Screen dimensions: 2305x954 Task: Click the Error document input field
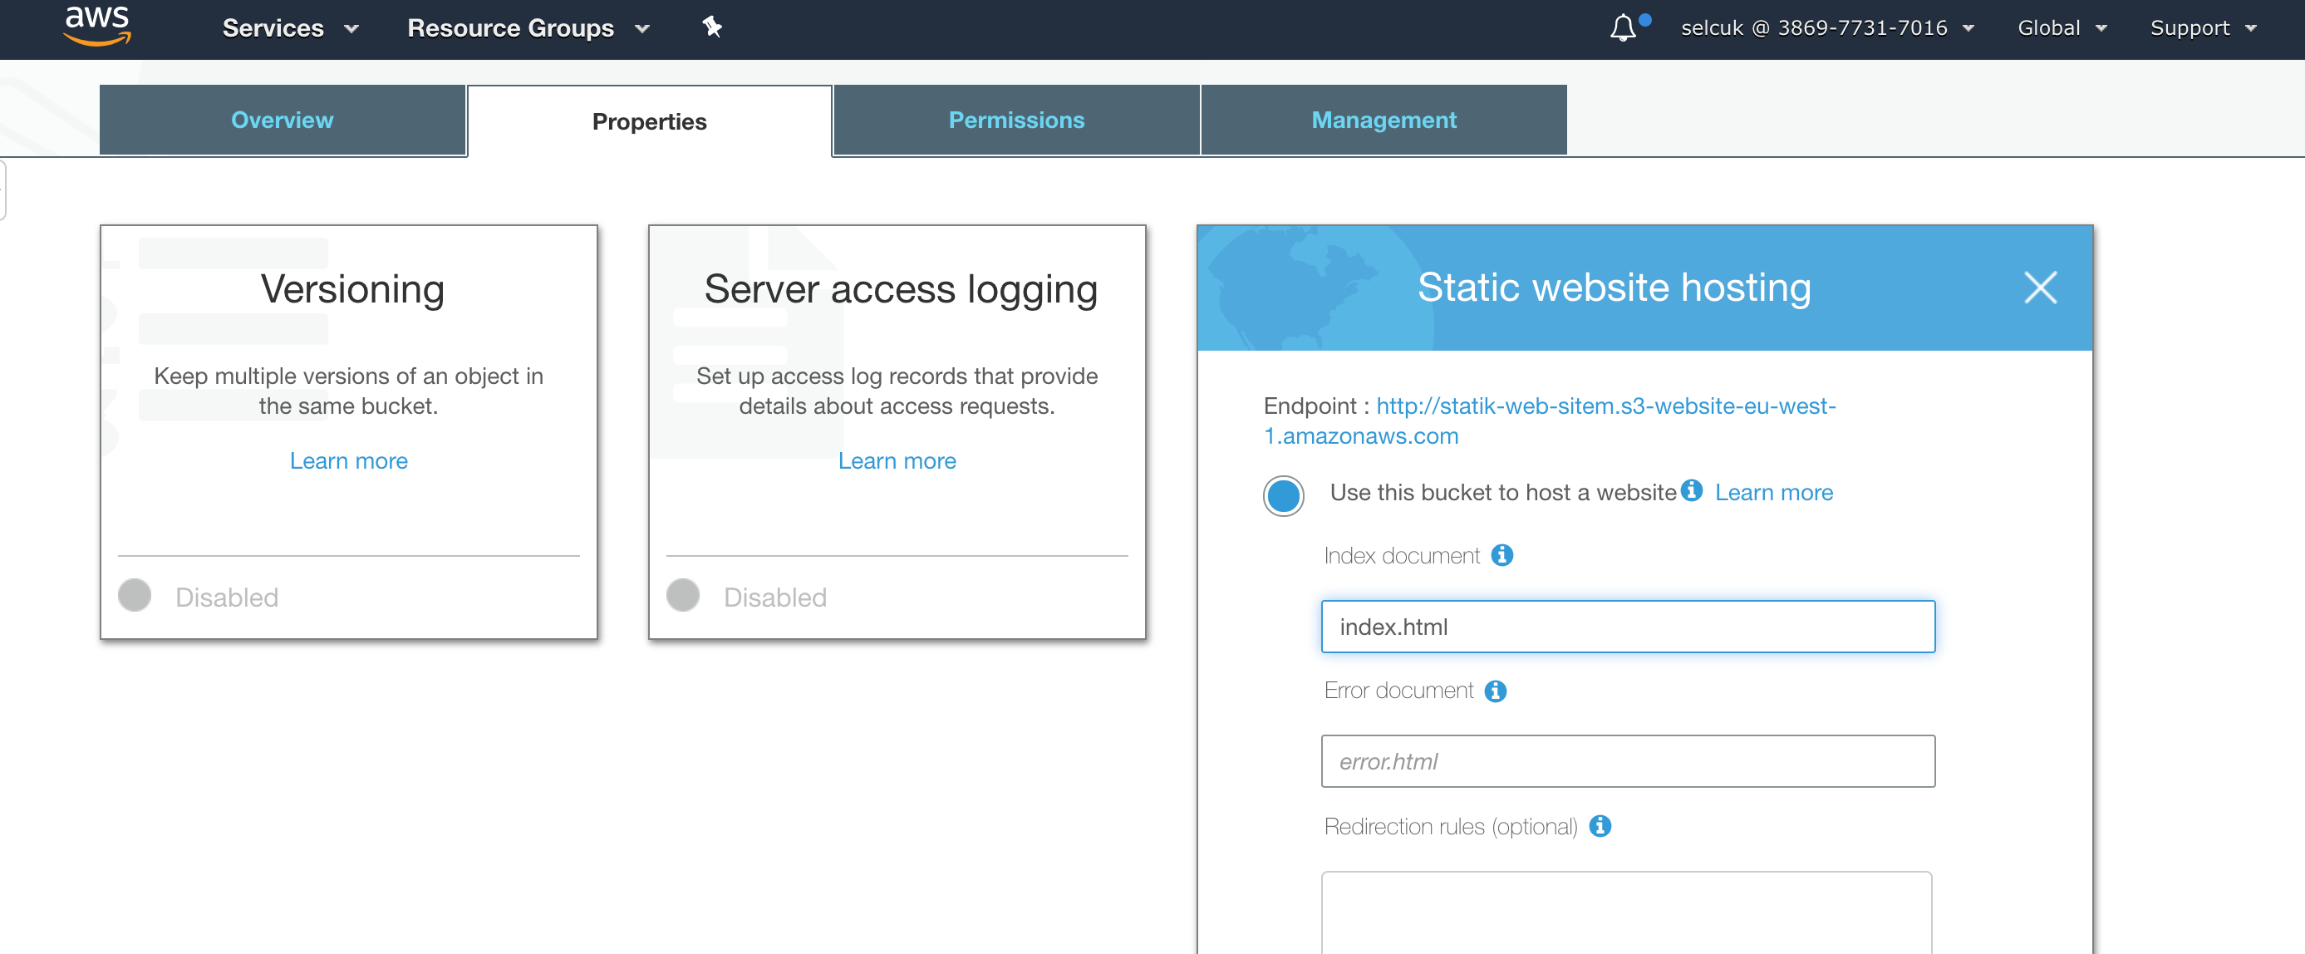1628,761
